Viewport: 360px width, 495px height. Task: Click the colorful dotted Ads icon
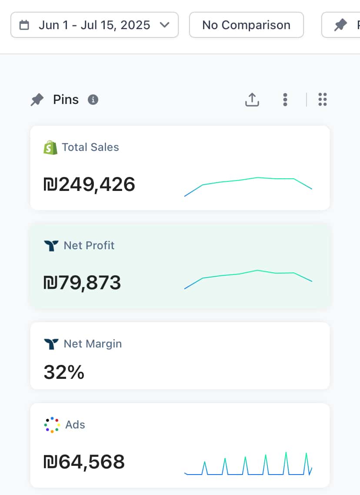52,425
